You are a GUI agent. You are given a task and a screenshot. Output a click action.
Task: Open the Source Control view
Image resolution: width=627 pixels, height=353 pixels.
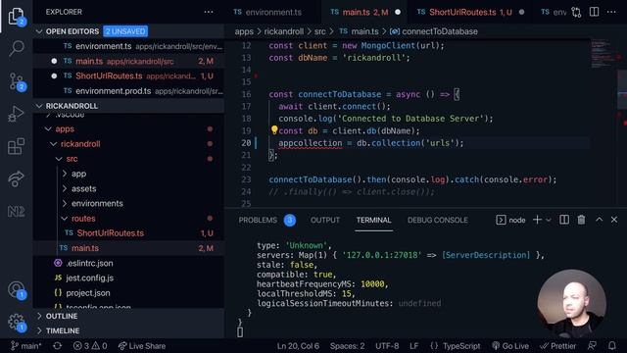(16, 81)
